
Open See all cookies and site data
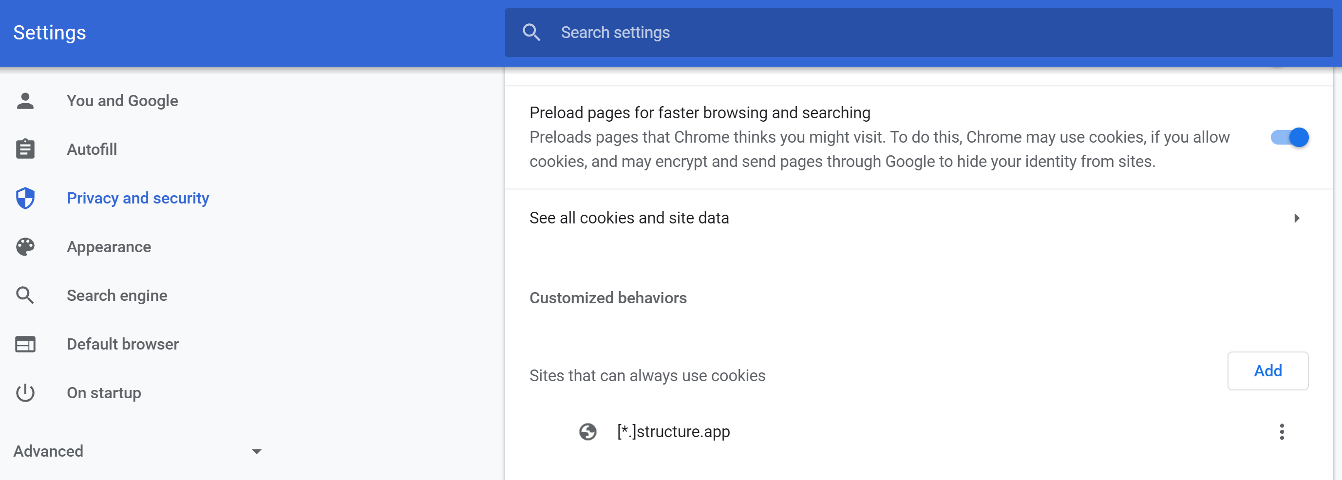pyautogui.click(x=629, y=218)
